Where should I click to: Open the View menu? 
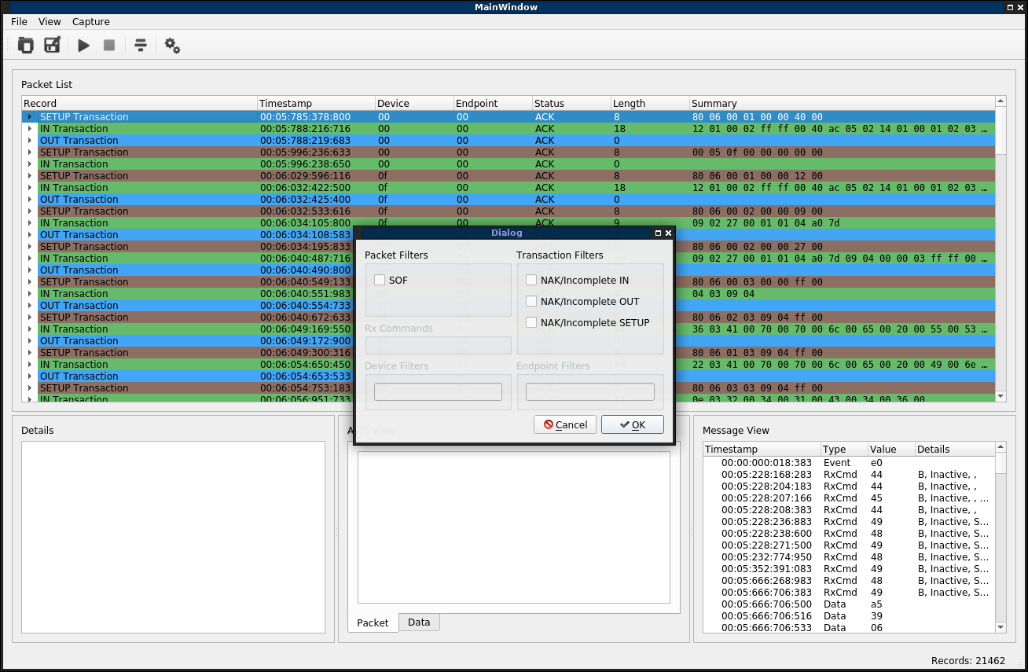pos(50,22)
